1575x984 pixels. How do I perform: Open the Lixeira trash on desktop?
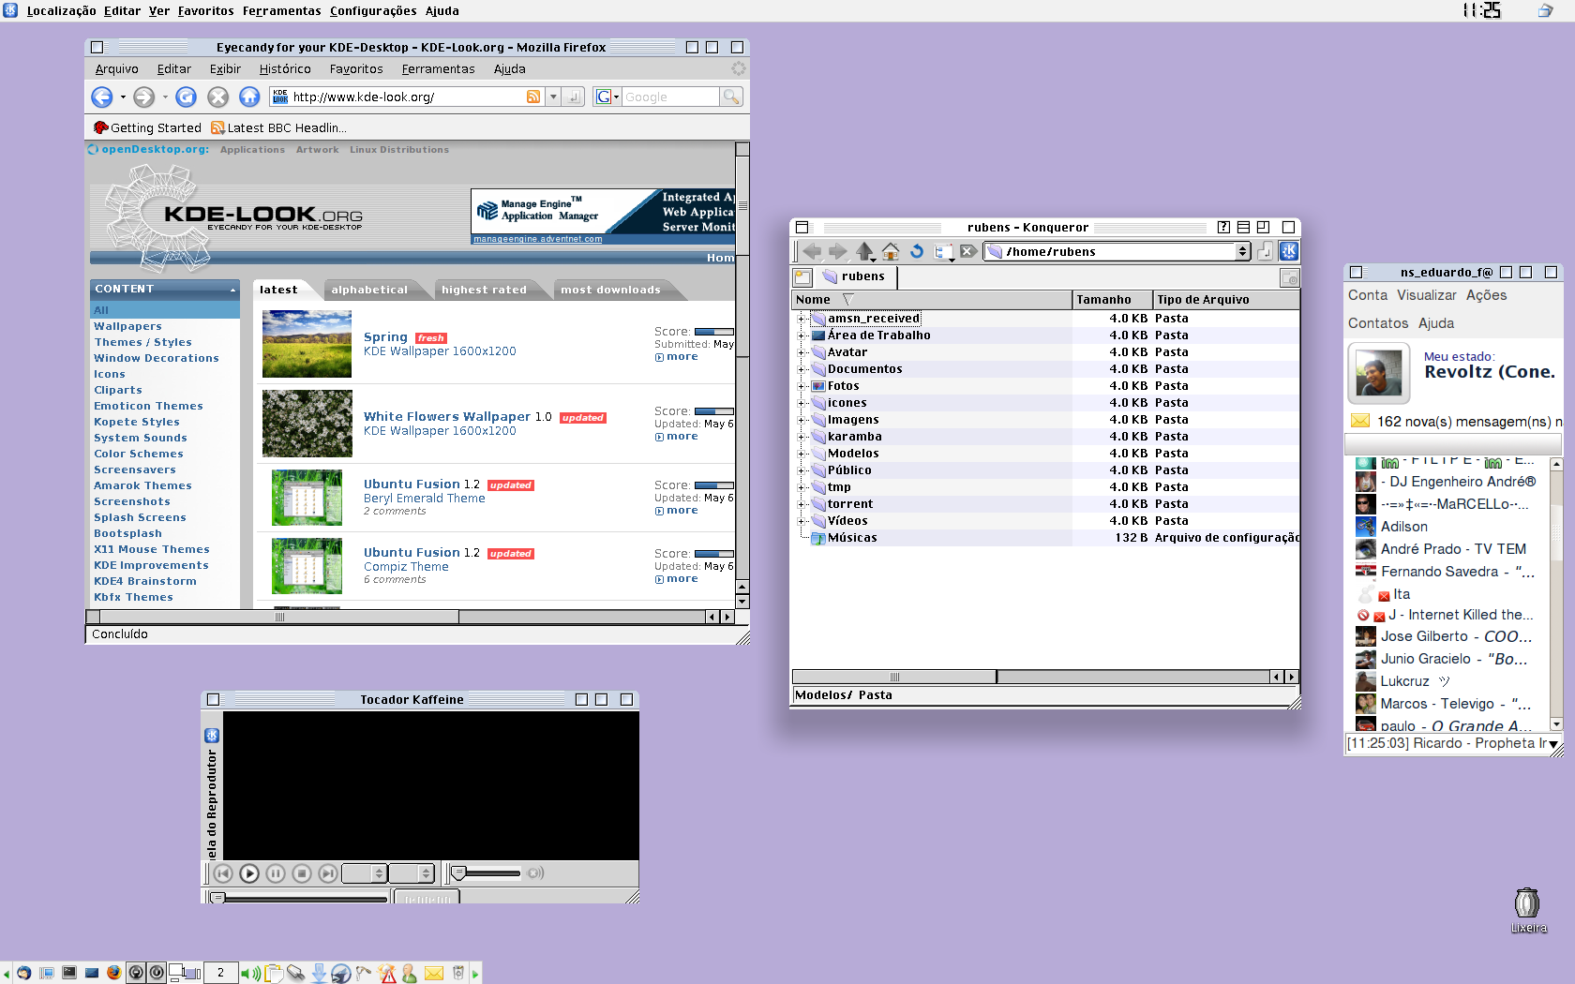(x=1527, y=909)
